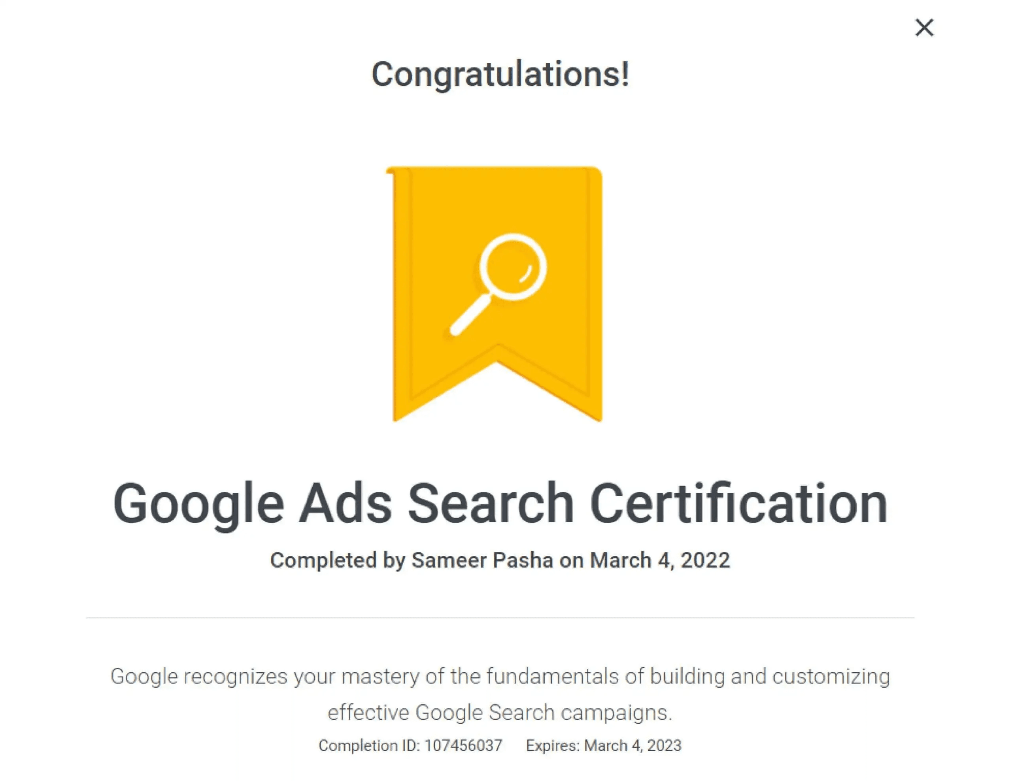The image size is (1012, 781).
Task: Click the Congratulations heading
Action: [x=501, y=74]
